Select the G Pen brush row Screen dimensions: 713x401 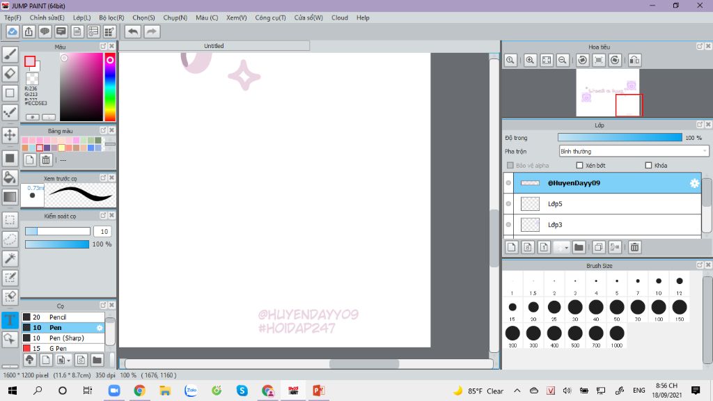63,348
